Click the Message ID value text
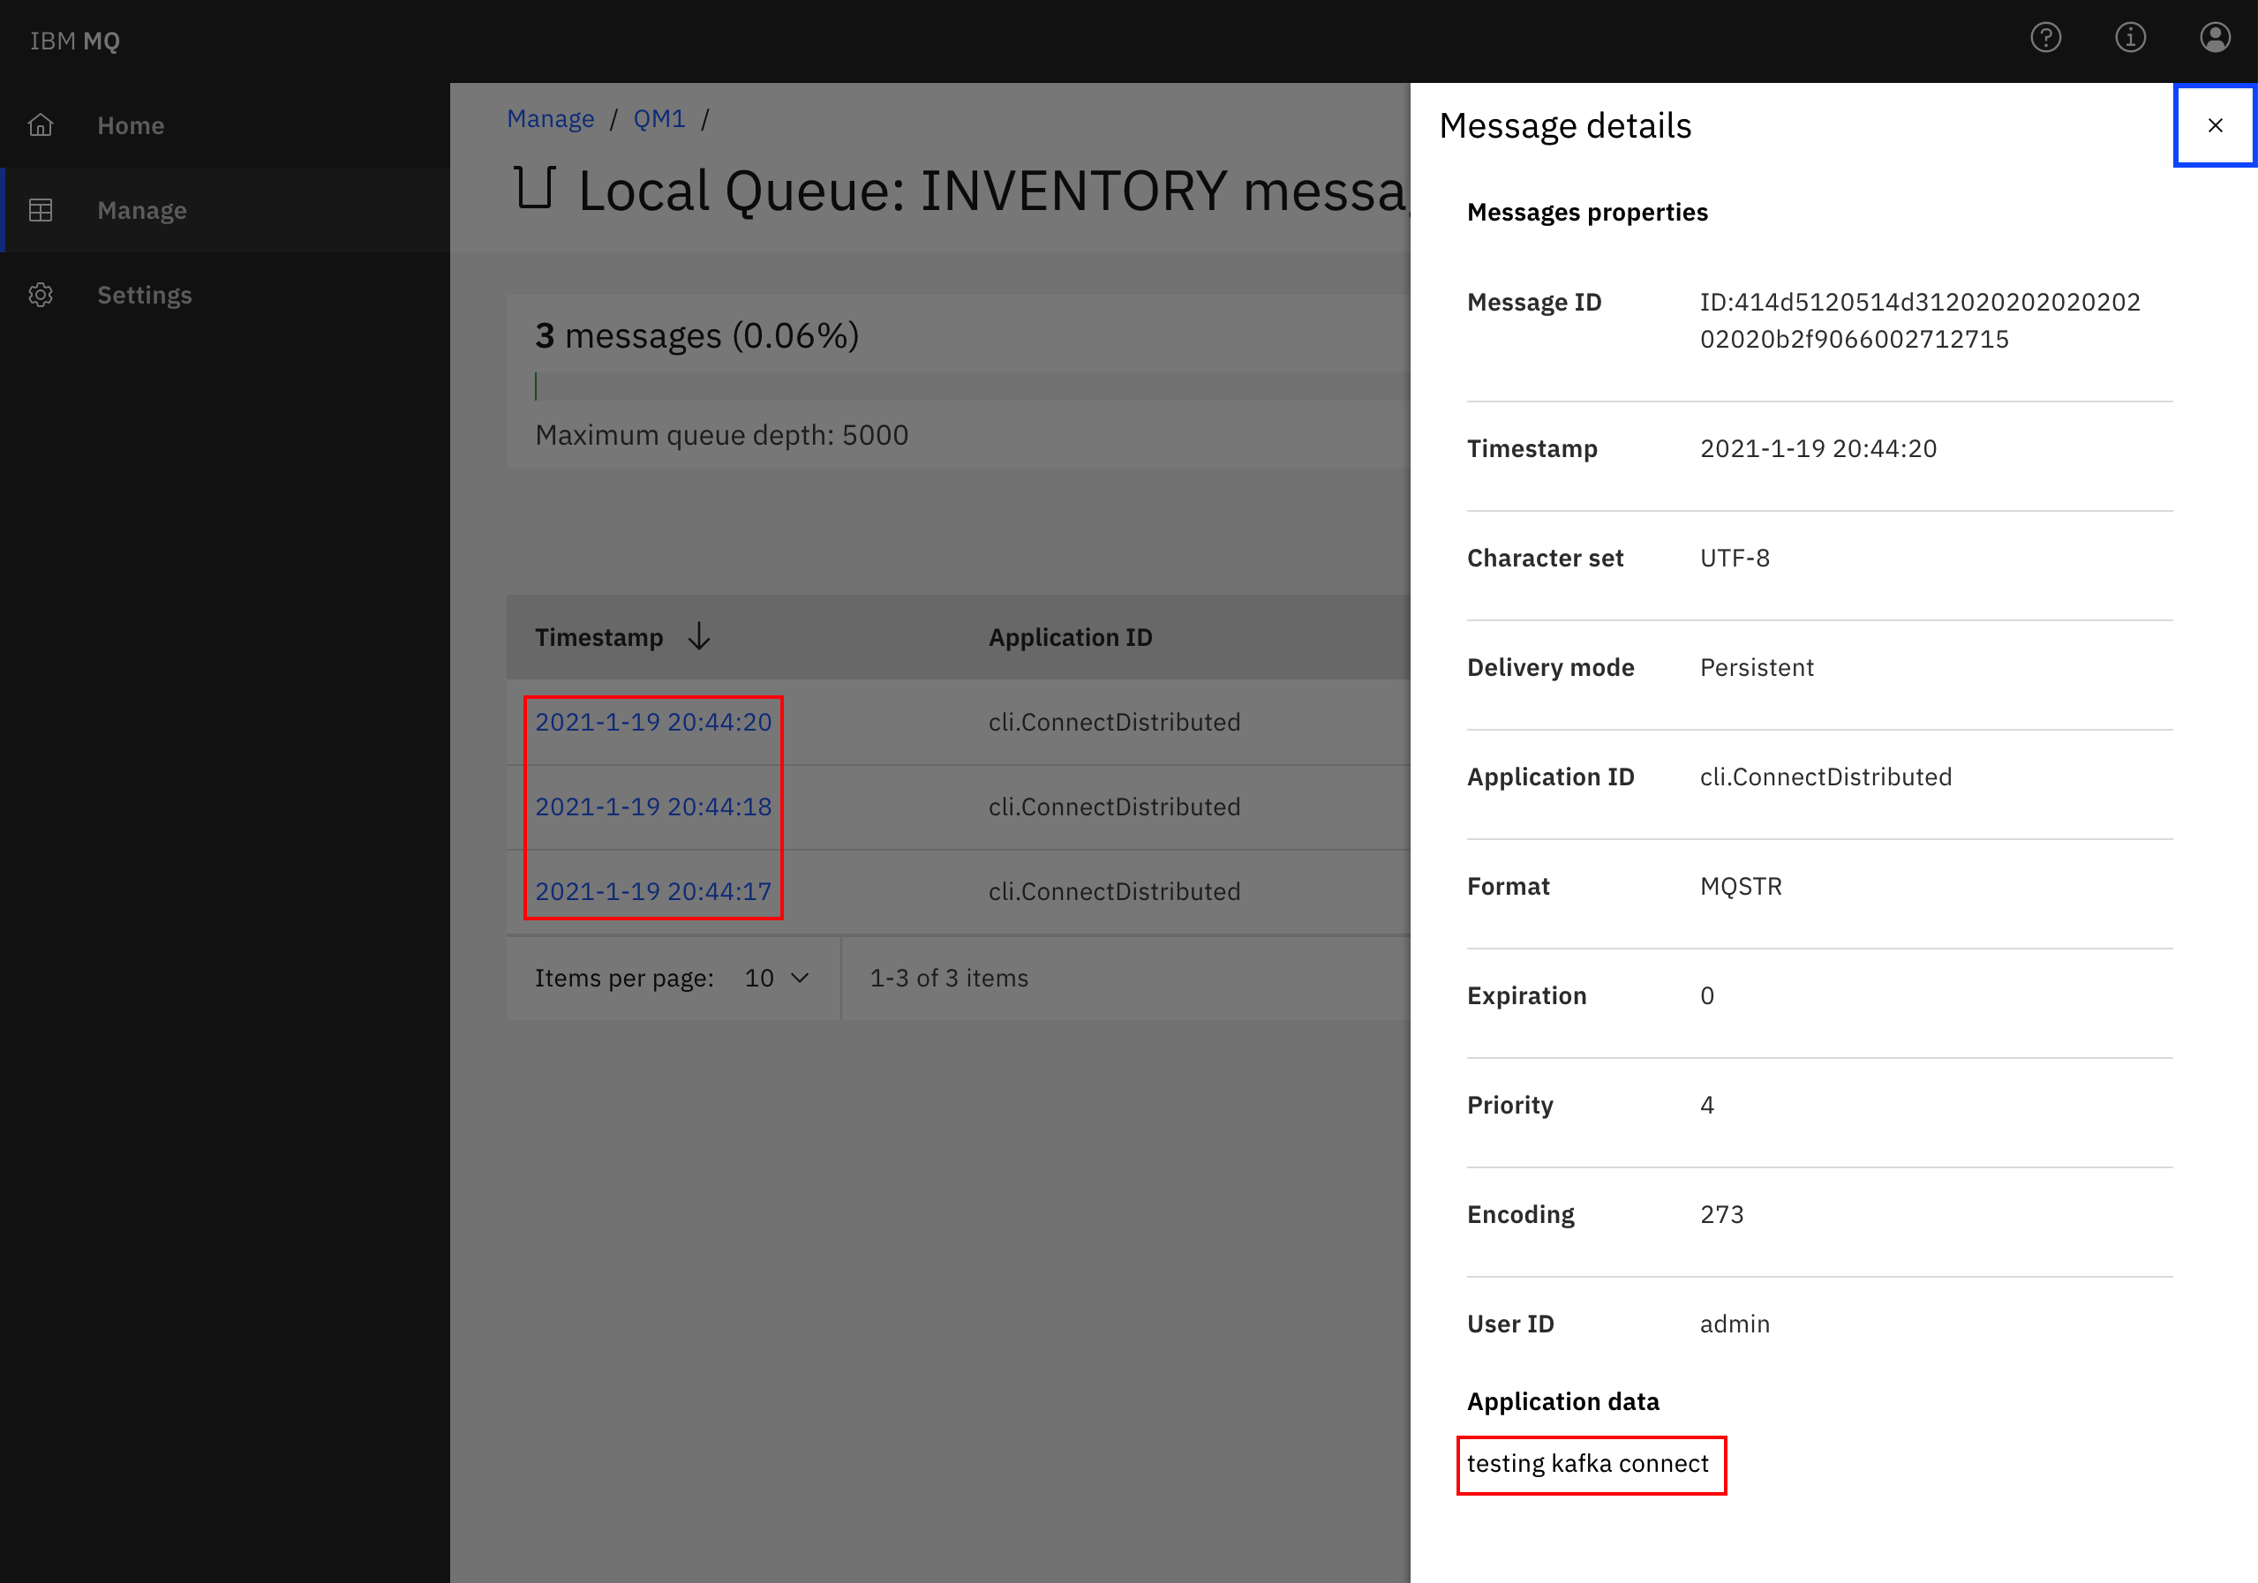Screen dimensions: 2258x1583 click(1920, 319)
